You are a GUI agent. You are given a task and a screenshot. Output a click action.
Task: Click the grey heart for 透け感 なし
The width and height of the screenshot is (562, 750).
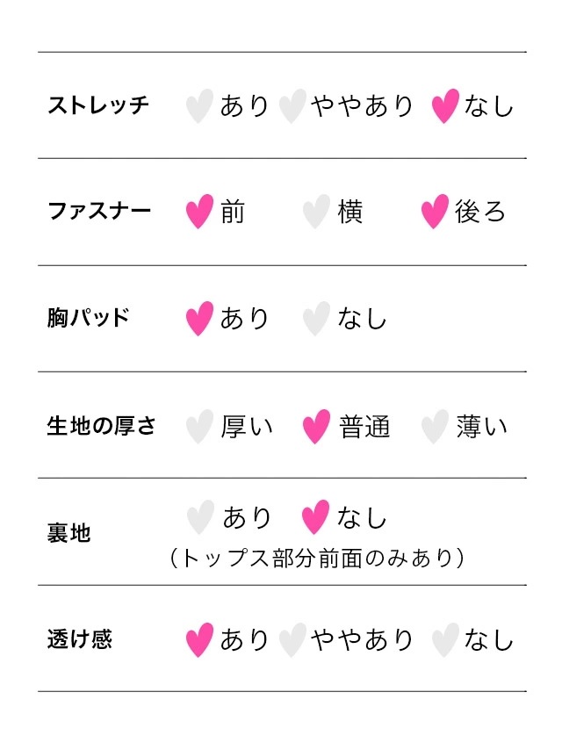coord(445,640)
